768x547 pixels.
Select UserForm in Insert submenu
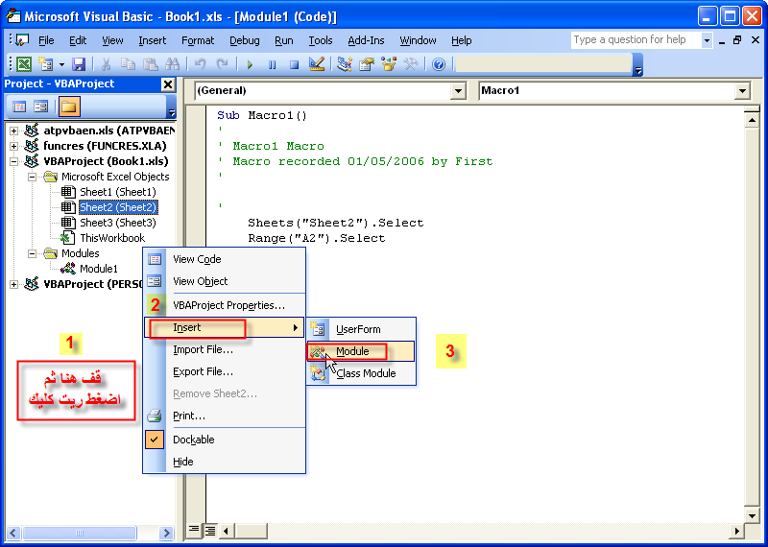coord(362,329)
